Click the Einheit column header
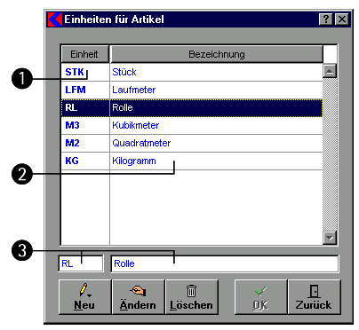This screenshot has height=330, width=359. [85, 54]
